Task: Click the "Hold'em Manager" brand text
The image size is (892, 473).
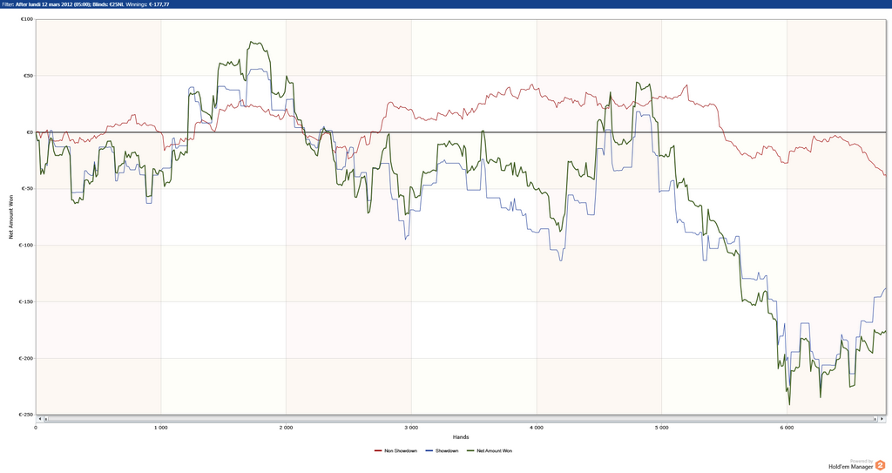Action: (x=850, y=467)
